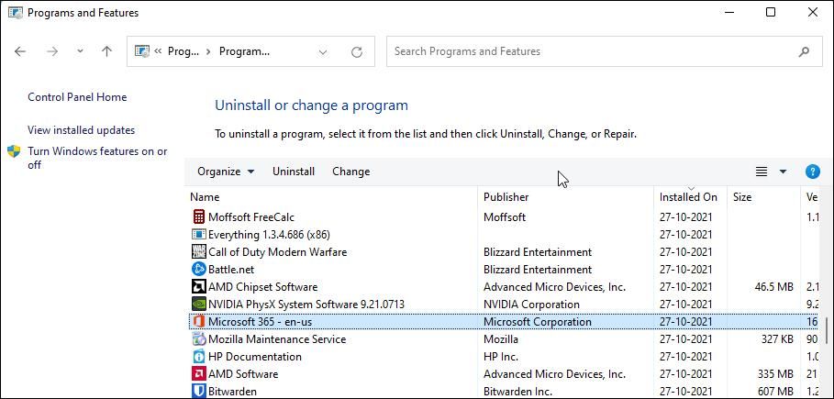Click the Bitwarden shield icon
The height and width of the screenshot is (399, 834).
[198, 392]
